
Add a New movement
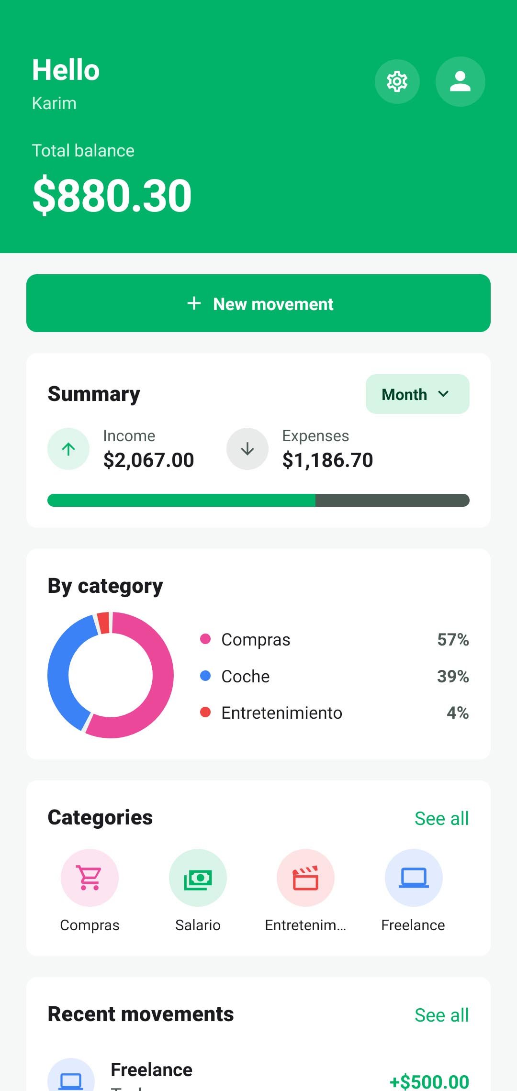click(x=258, y=303)
